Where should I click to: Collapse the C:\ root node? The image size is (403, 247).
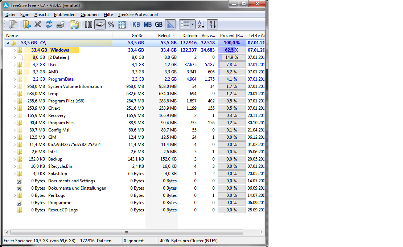click(x=8, y=43)
